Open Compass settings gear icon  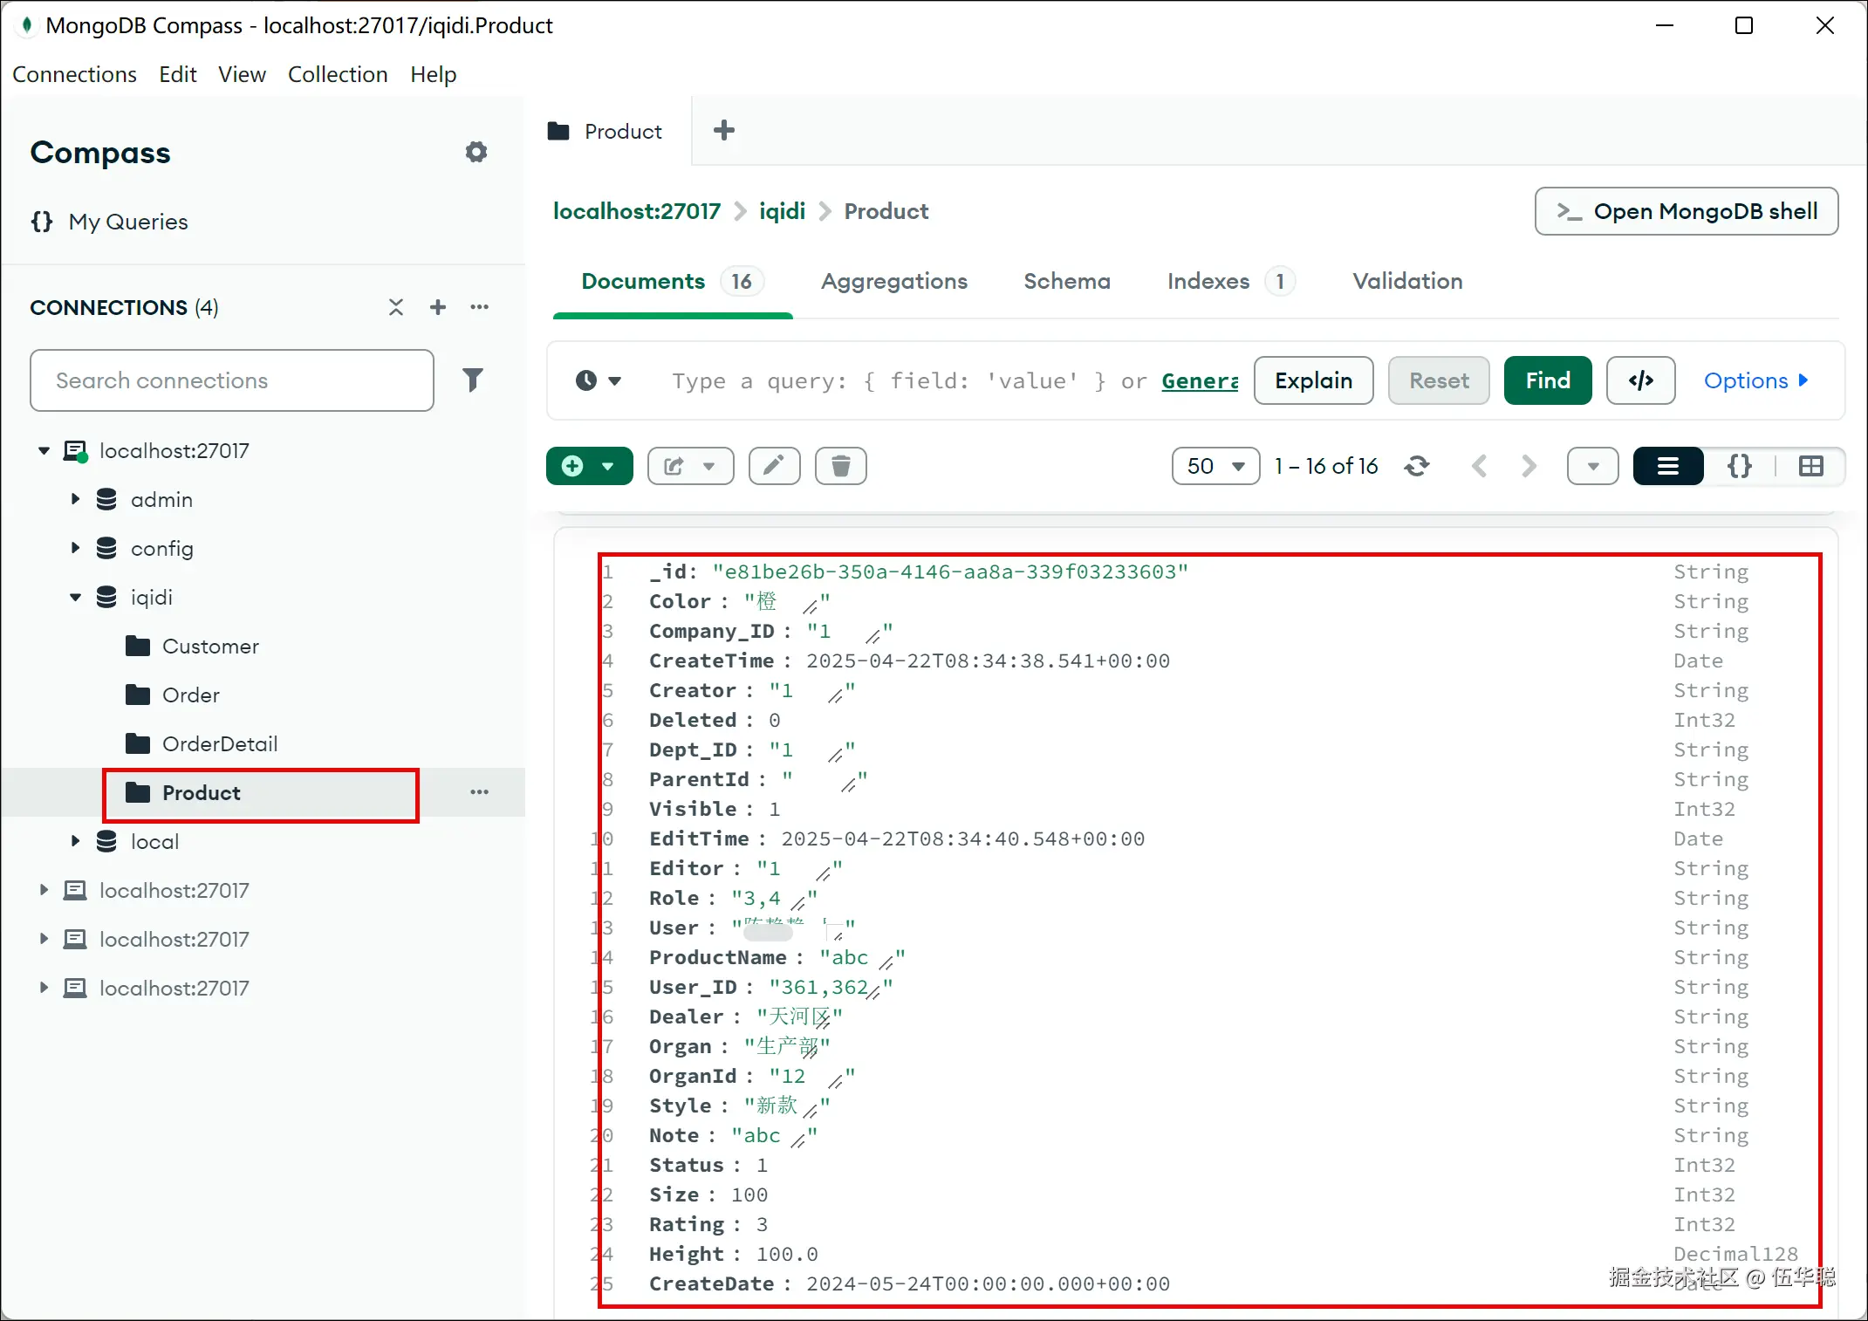476,153
